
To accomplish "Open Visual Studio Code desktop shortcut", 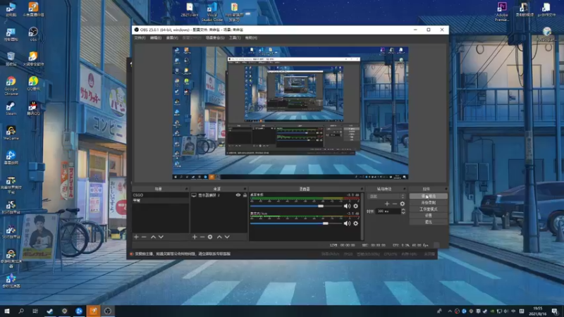I will tap(212, 11).
